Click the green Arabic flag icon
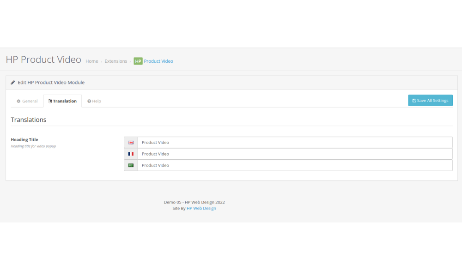Image resolution: width=462 pixels, height=270 pixels. pos(131,165)
